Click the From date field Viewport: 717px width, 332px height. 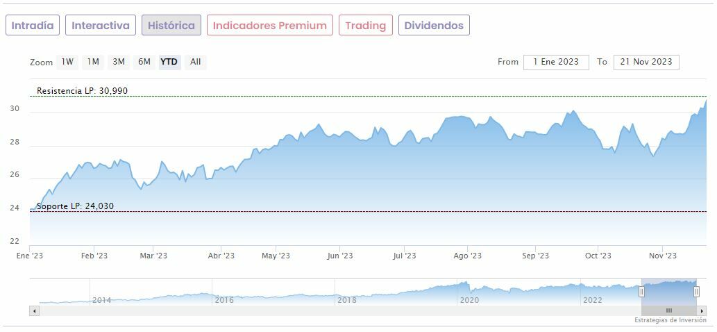(x=556, y=62)
